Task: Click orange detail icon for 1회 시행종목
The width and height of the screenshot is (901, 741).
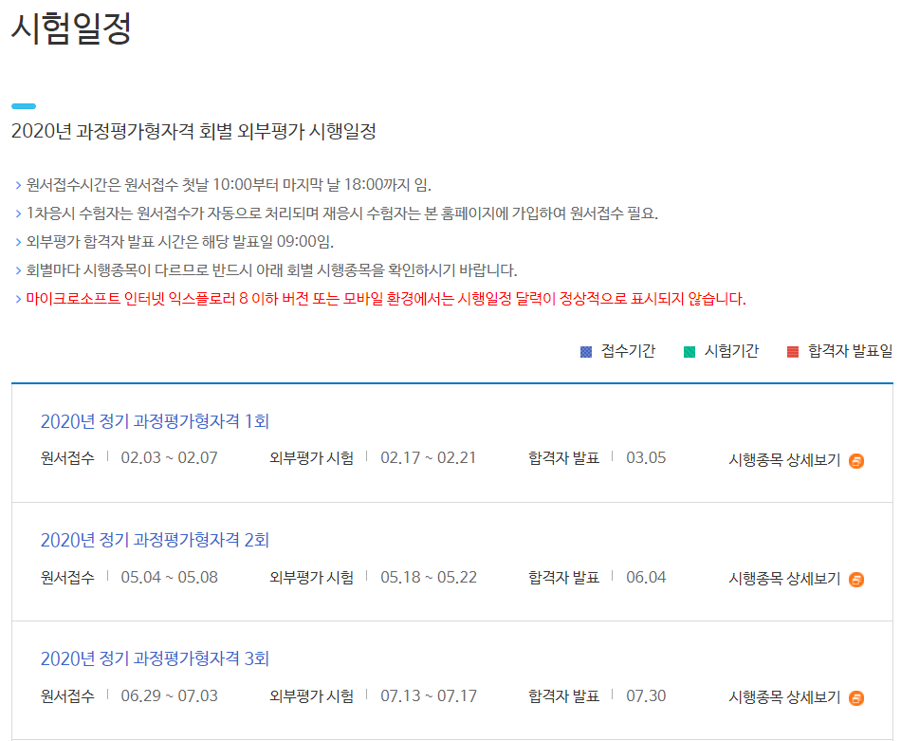Action: click(856, 461)
